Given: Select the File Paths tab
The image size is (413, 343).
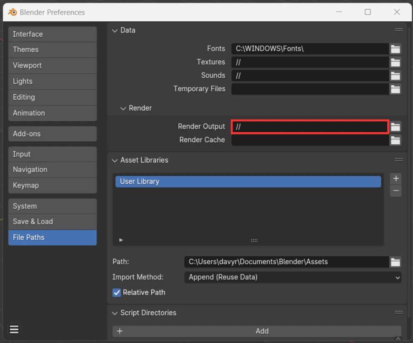Looking at the screenshot, I should click(x=53, y=238).
